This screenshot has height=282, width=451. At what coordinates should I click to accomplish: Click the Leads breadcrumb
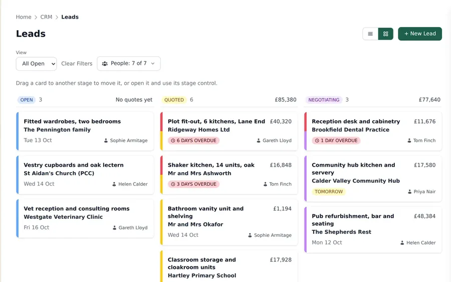(70, 17)
